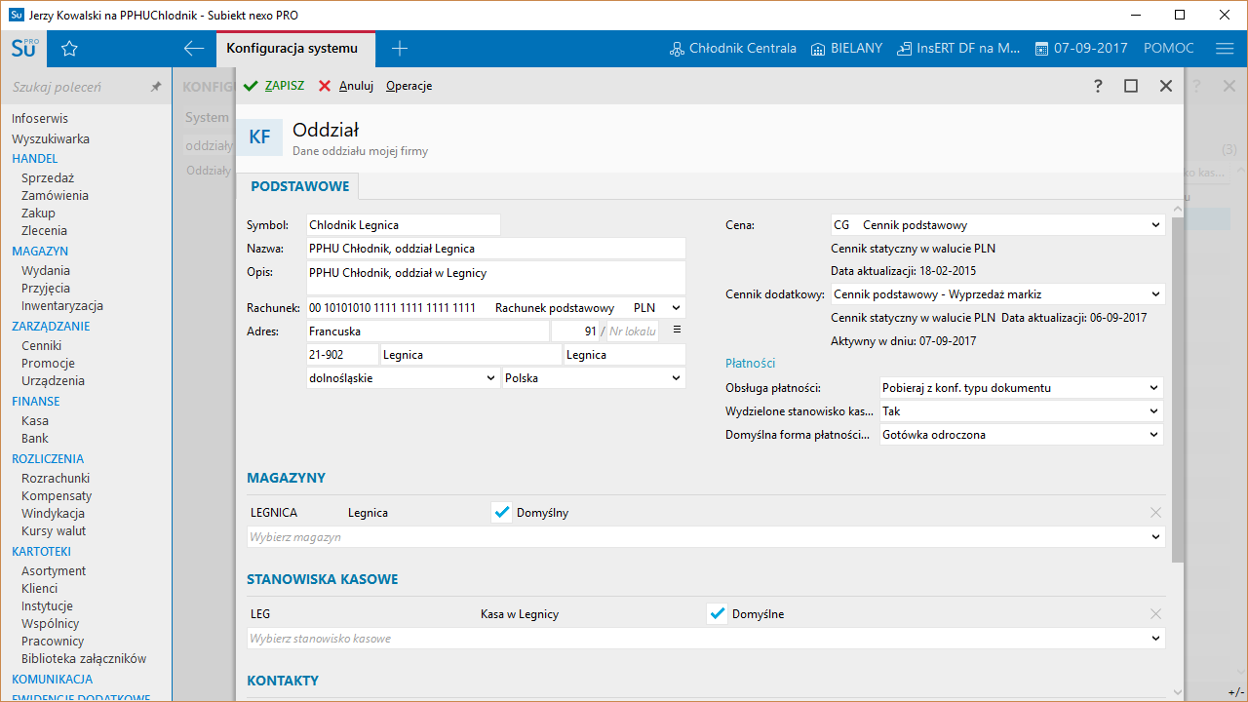Toggle the Domyślne cash register checkbox
Screen dimensions: 1248x702
[718, 614]
